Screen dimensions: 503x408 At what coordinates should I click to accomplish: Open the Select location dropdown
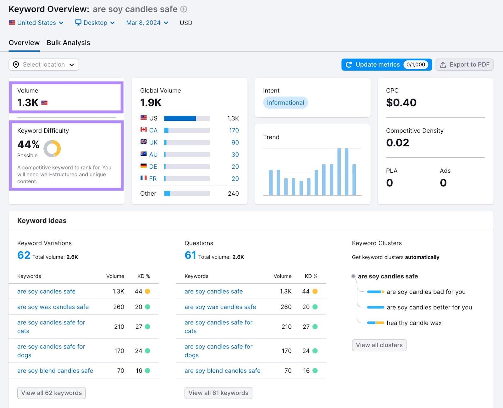point(44,64)
